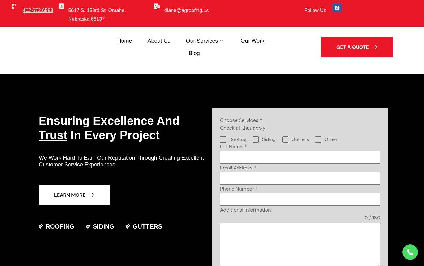Expand the Our Services dropdown chevron

(222, 41)
